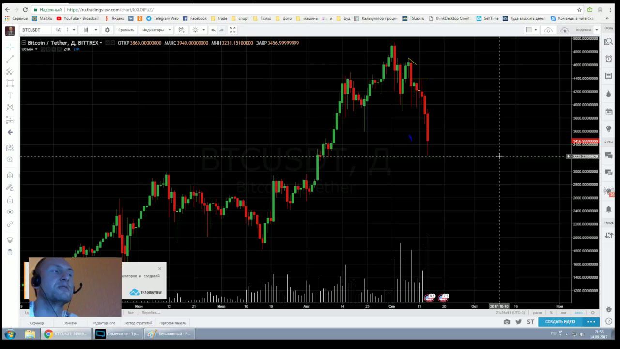Toggle stay in drawing mode
620x349 pixels.
[10, 188]
